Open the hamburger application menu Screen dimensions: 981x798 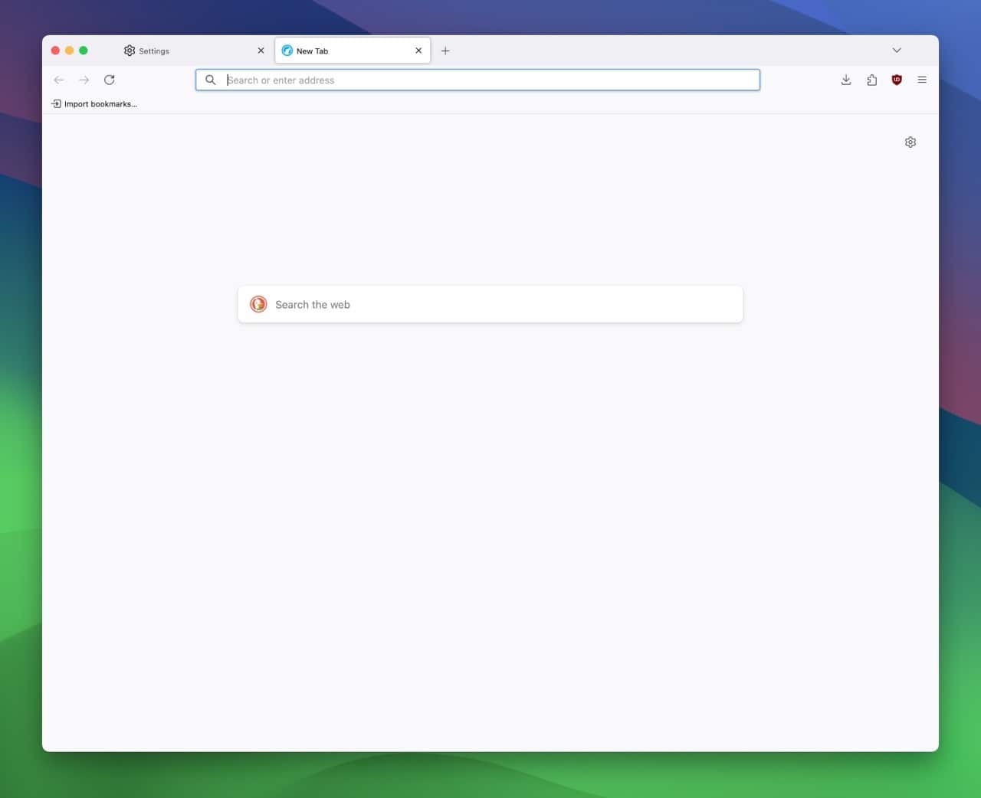(922, 80)
